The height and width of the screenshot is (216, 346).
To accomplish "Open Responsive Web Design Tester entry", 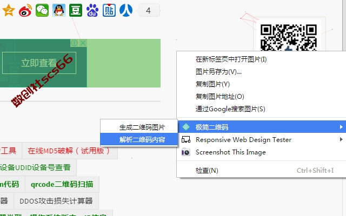I will 261,139.
